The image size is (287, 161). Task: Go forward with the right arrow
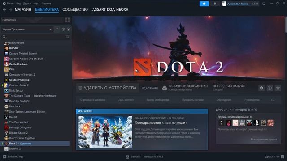pos(11,9)
